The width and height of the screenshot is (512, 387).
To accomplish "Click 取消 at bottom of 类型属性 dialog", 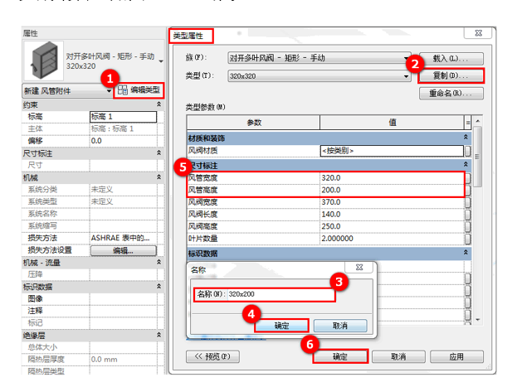I will coord(398,356).
